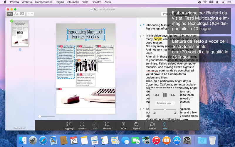This screenshot has width=235, height=147.
Task: Select the "Introducing Macintosh" headline region
Action: tap(86, 34)
